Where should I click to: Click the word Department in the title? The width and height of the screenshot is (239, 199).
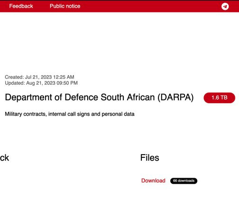[x=28, y=97]
